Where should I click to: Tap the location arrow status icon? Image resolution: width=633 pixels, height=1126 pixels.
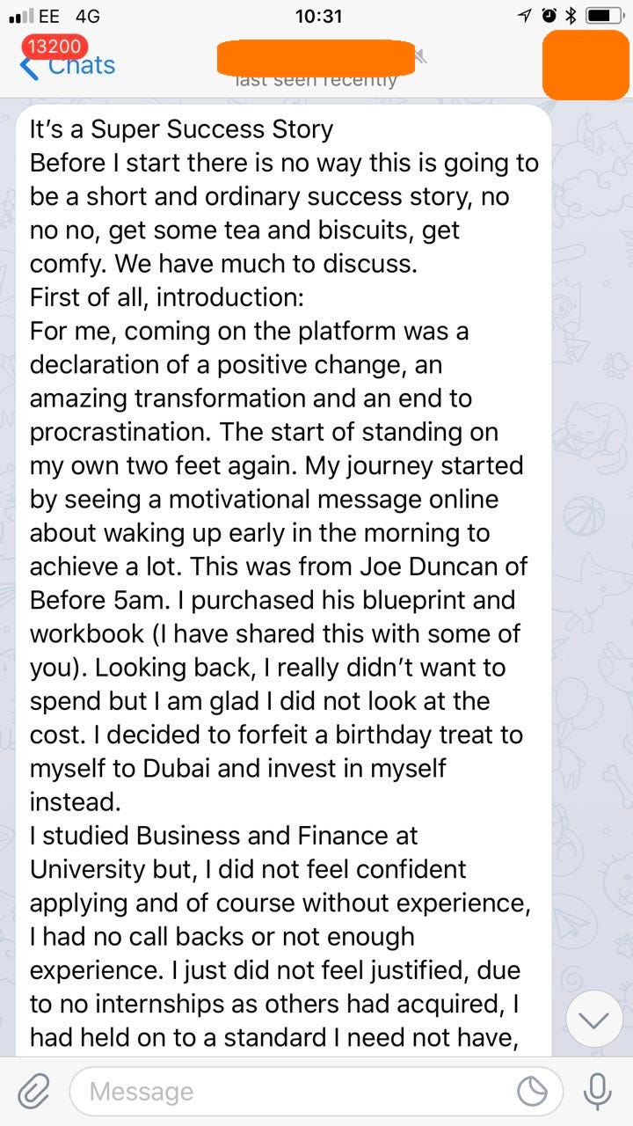pyautogui.click(x=526, y=16)
